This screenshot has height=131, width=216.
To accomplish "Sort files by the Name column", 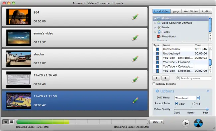I will (178, 45).
